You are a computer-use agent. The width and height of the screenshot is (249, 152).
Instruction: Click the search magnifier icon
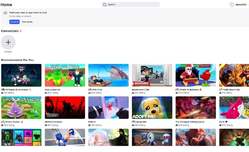click(105, 5)
